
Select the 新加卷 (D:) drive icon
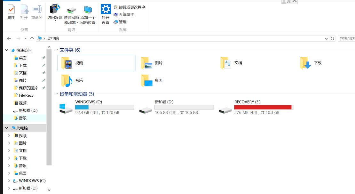coord(145,110)
